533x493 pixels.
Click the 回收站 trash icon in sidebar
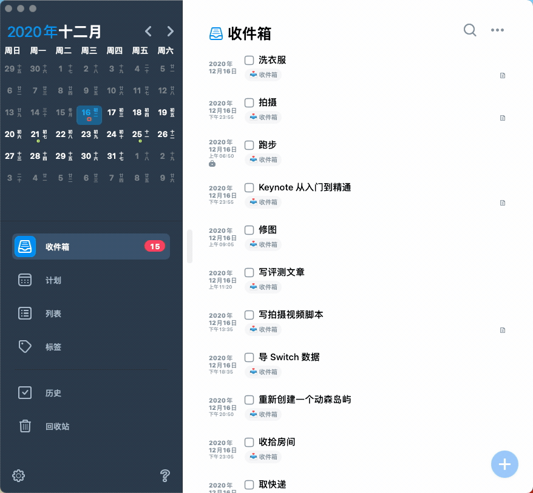pos(25,426)
